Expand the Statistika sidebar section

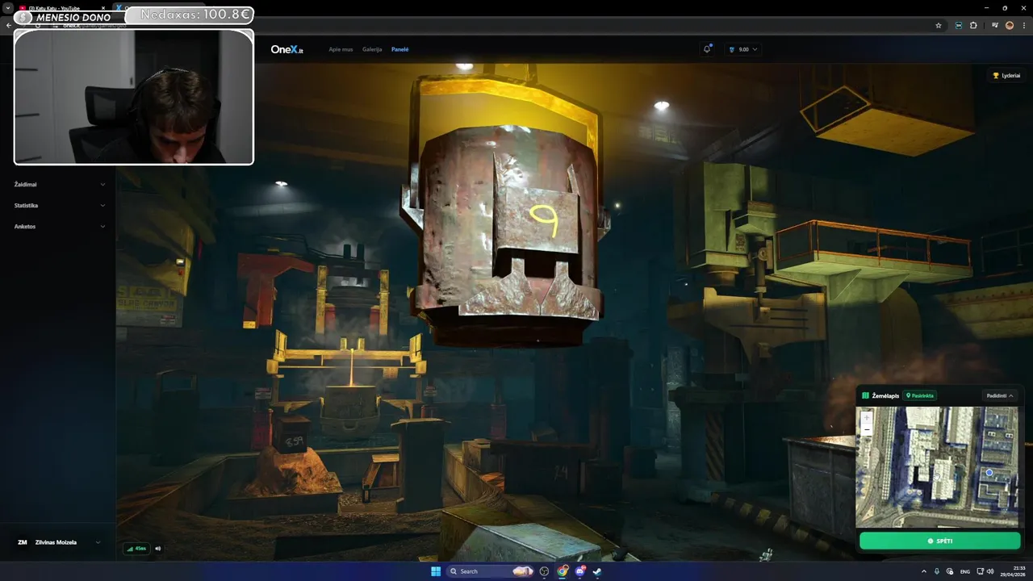59,206
